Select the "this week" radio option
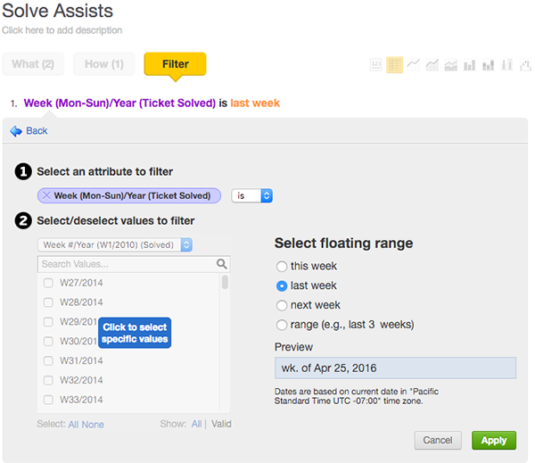The width and height of the screenshot is (535, 463). coord(282,267)
